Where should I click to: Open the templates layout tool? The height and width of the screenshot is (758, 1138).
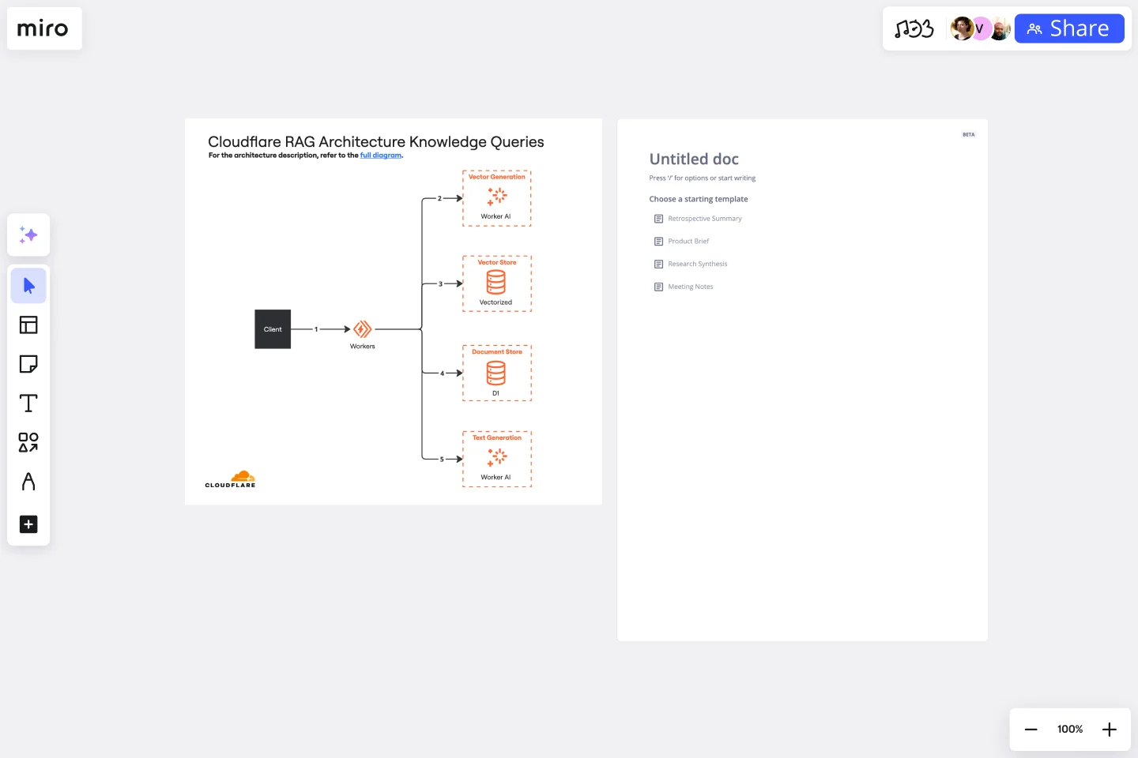point(28,325)
